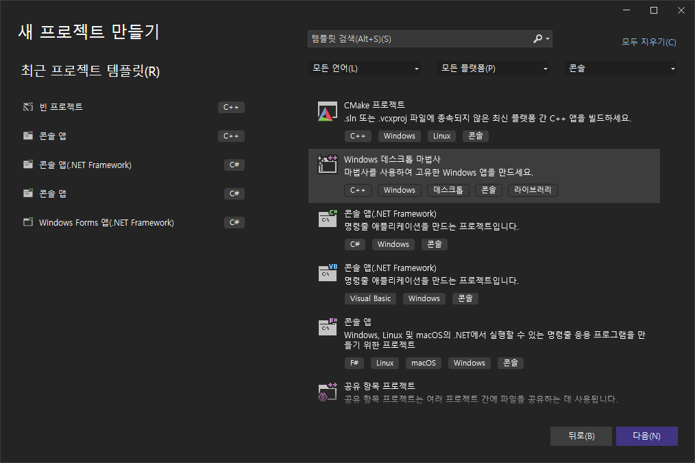Click the recent 콘솔 앱(.NET Framework) icon

[x=28, y=165]
